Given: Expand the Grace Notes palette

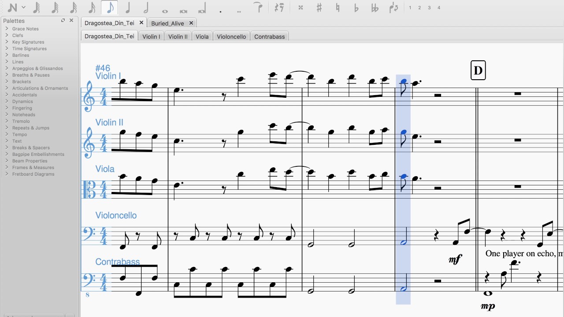Looking at the screenshot, I should click(7, 29).
